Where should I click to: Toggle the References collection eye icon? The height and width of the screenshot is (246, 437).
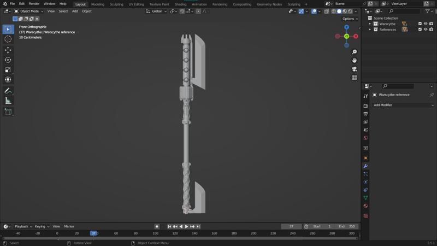(426, 30)
